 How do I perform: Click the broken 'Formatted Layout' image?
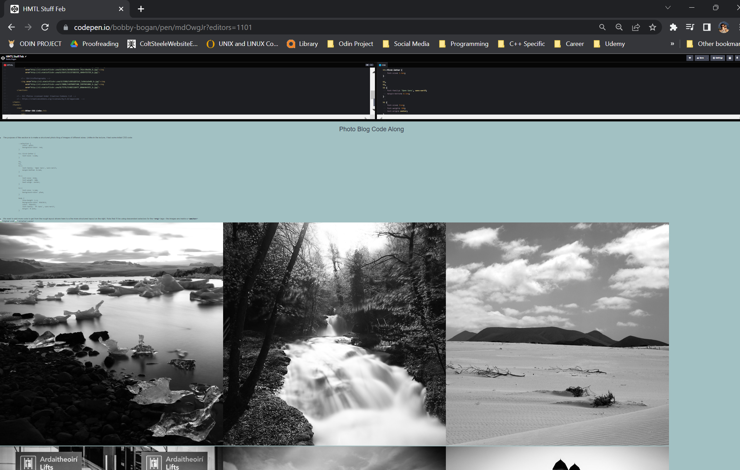24,221
